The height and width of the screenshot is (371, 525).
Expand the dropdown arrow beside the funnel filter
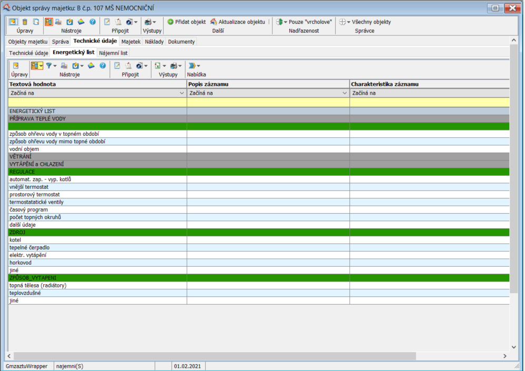(55, 66)
